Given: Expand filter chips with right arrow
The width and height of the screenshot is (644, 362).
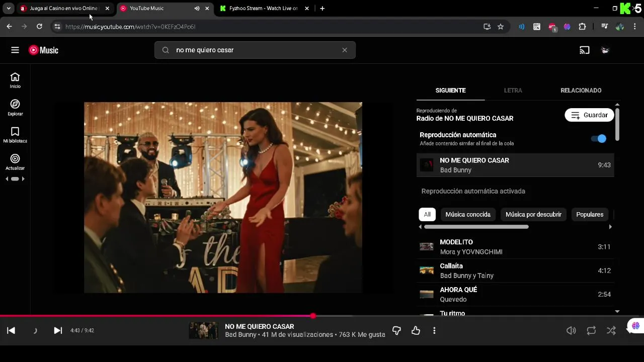Looking at the screenshot, I should click(x=610, y=227).
